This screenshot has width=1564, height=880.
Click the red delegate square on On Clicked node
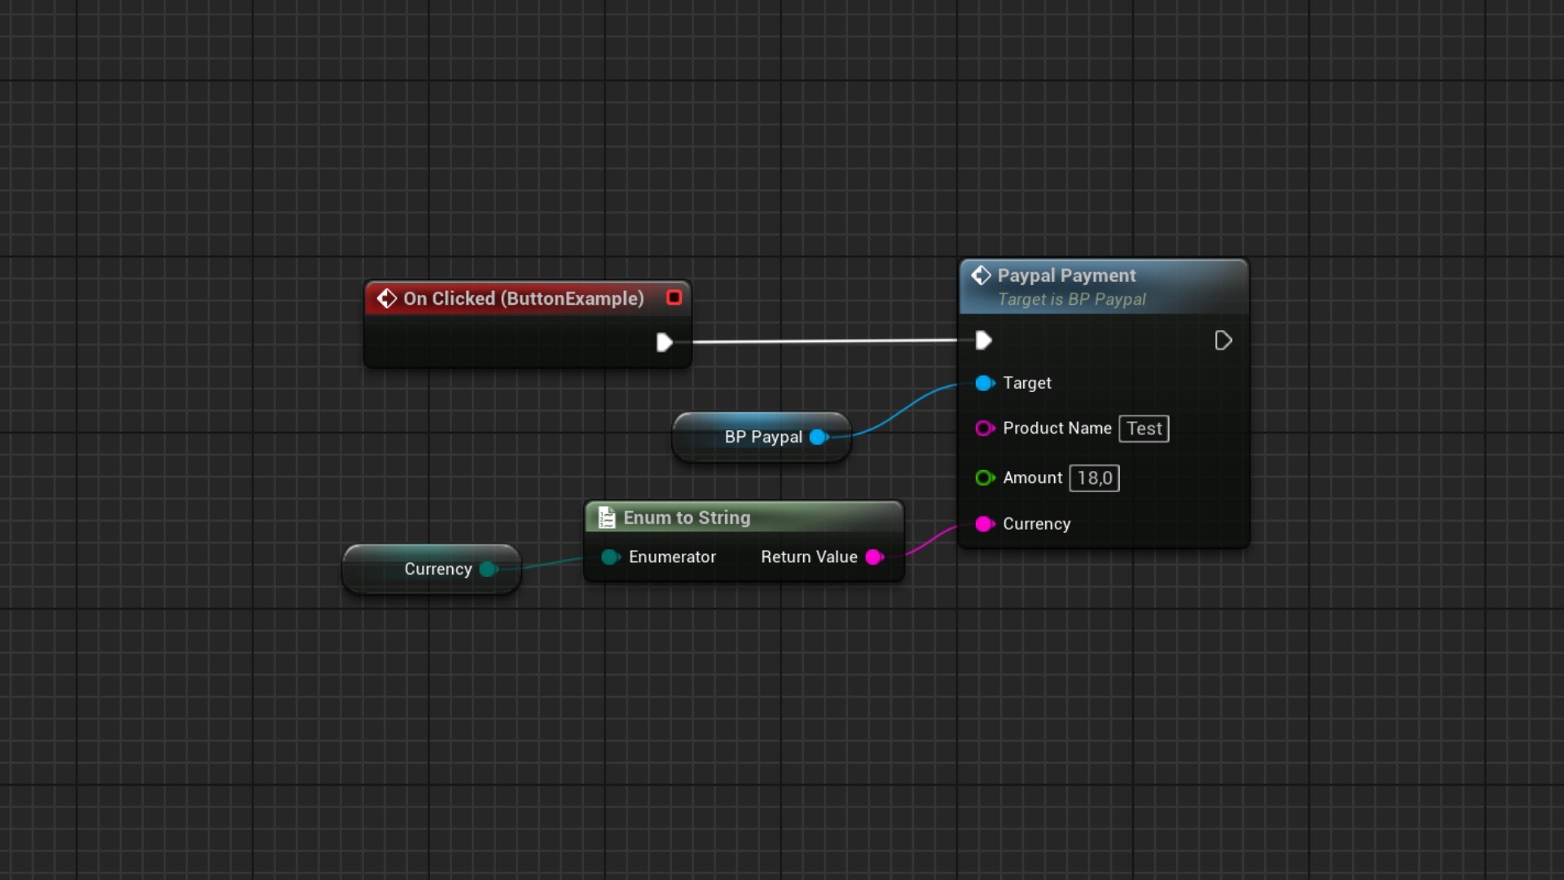click(674, 297)
